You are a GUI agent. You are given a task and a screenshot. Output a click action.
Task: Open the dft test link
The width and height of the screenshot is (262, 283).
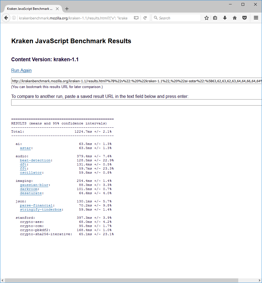coord(23,164)
